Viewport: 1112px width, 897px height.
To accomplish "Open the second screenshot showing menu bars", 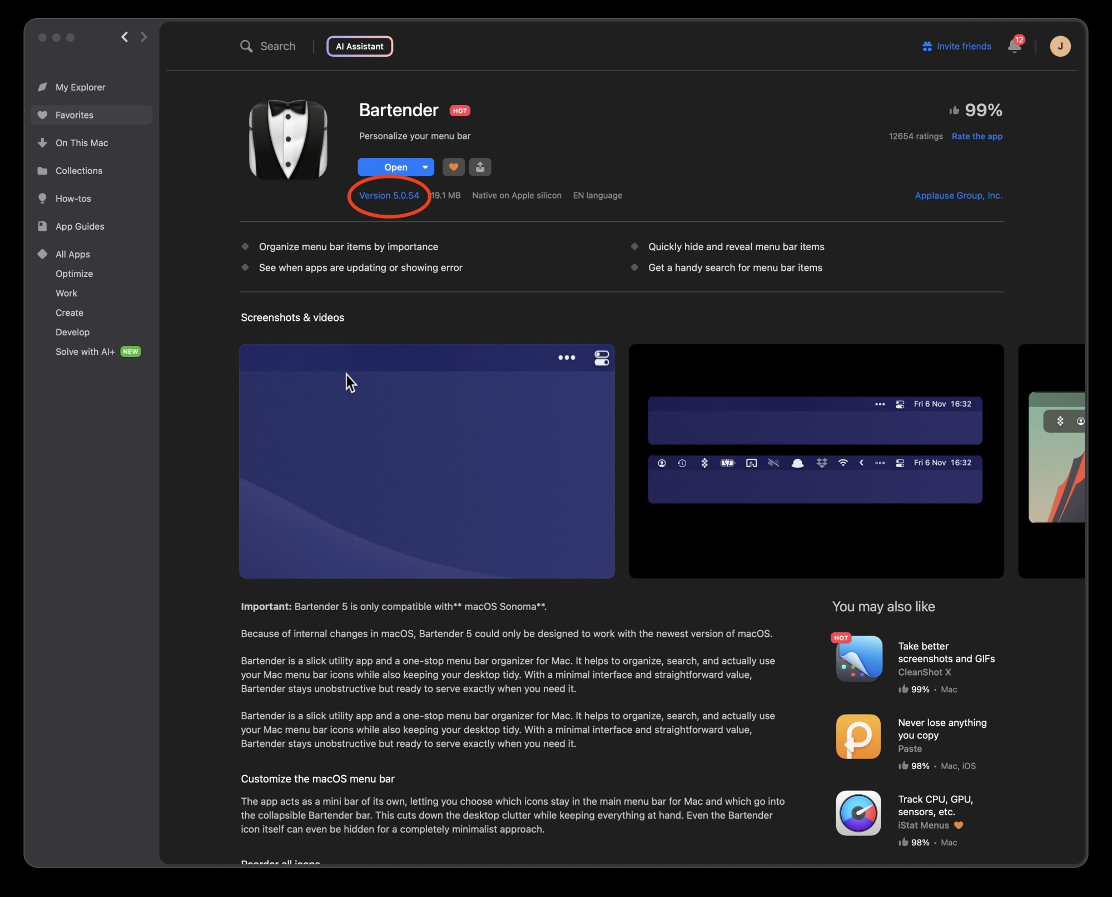I will pyautogui.click(x=816, y=461).
